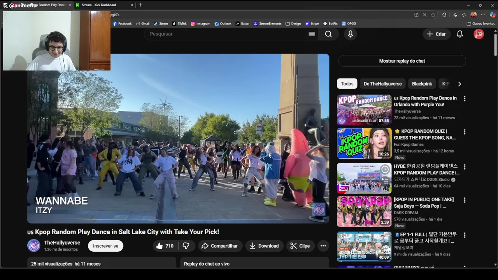Click the Compartilhar share button
Viewport: 498px width, 280px height.
tap(220, 246)
